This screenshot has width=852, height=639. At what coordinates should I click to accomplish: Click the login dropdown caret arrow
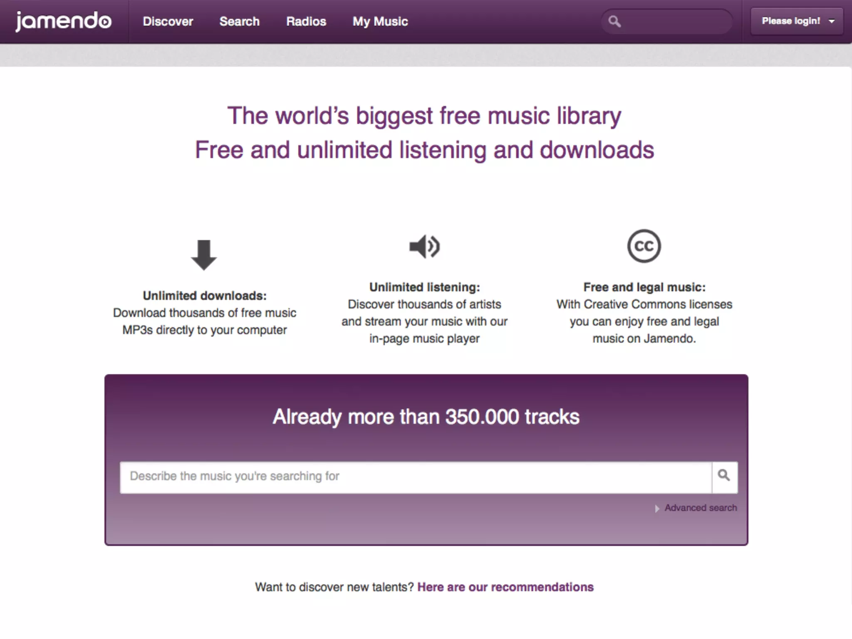point(832,22)
